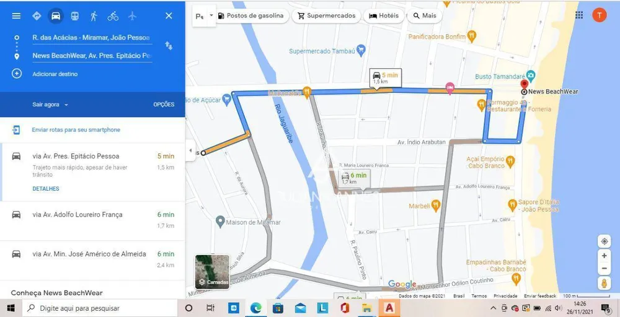This screenshot has height=317, width=620.
Task: Open the Windows Start menu
Action: [11, 308]
